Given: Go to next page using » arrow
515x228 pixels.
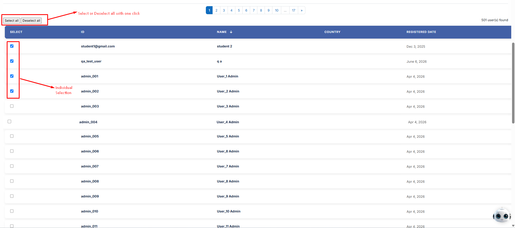Looking at the screenshot, I should tap(302, 10).
